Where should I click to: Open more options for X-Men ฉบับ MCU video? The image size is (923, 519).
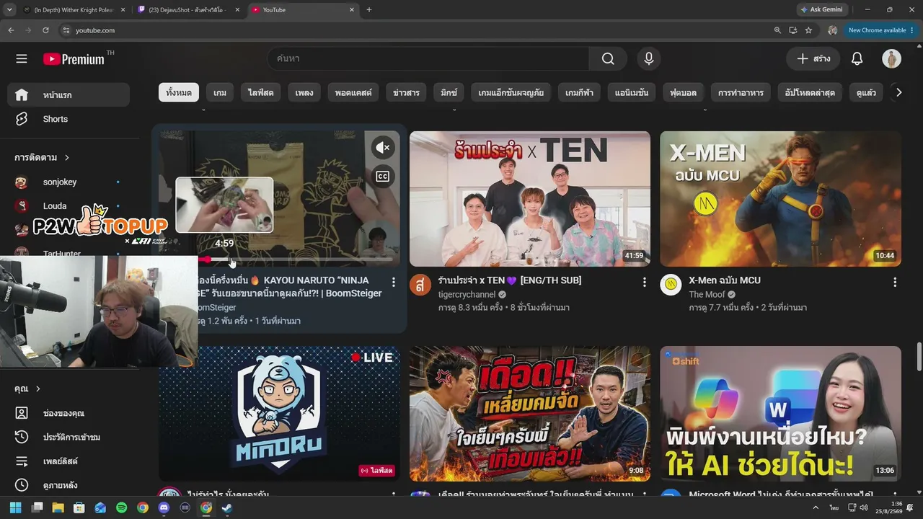[x=895, y=283]
